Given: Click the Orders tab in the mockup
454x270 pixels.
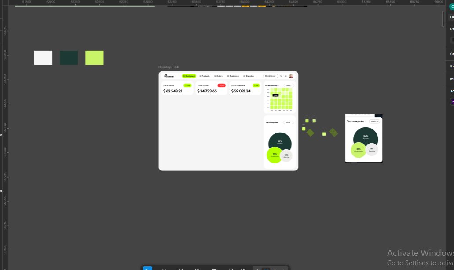Looking at the screenshot, I should click(x=218, y=76).
